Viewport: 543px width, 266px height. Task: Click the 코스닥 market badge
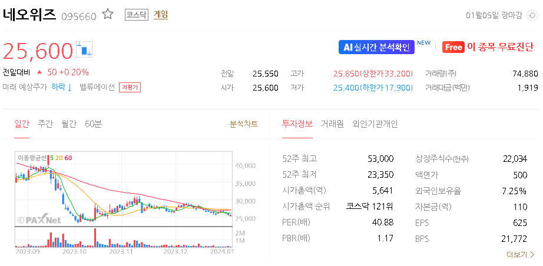click(x=137, y=15)
